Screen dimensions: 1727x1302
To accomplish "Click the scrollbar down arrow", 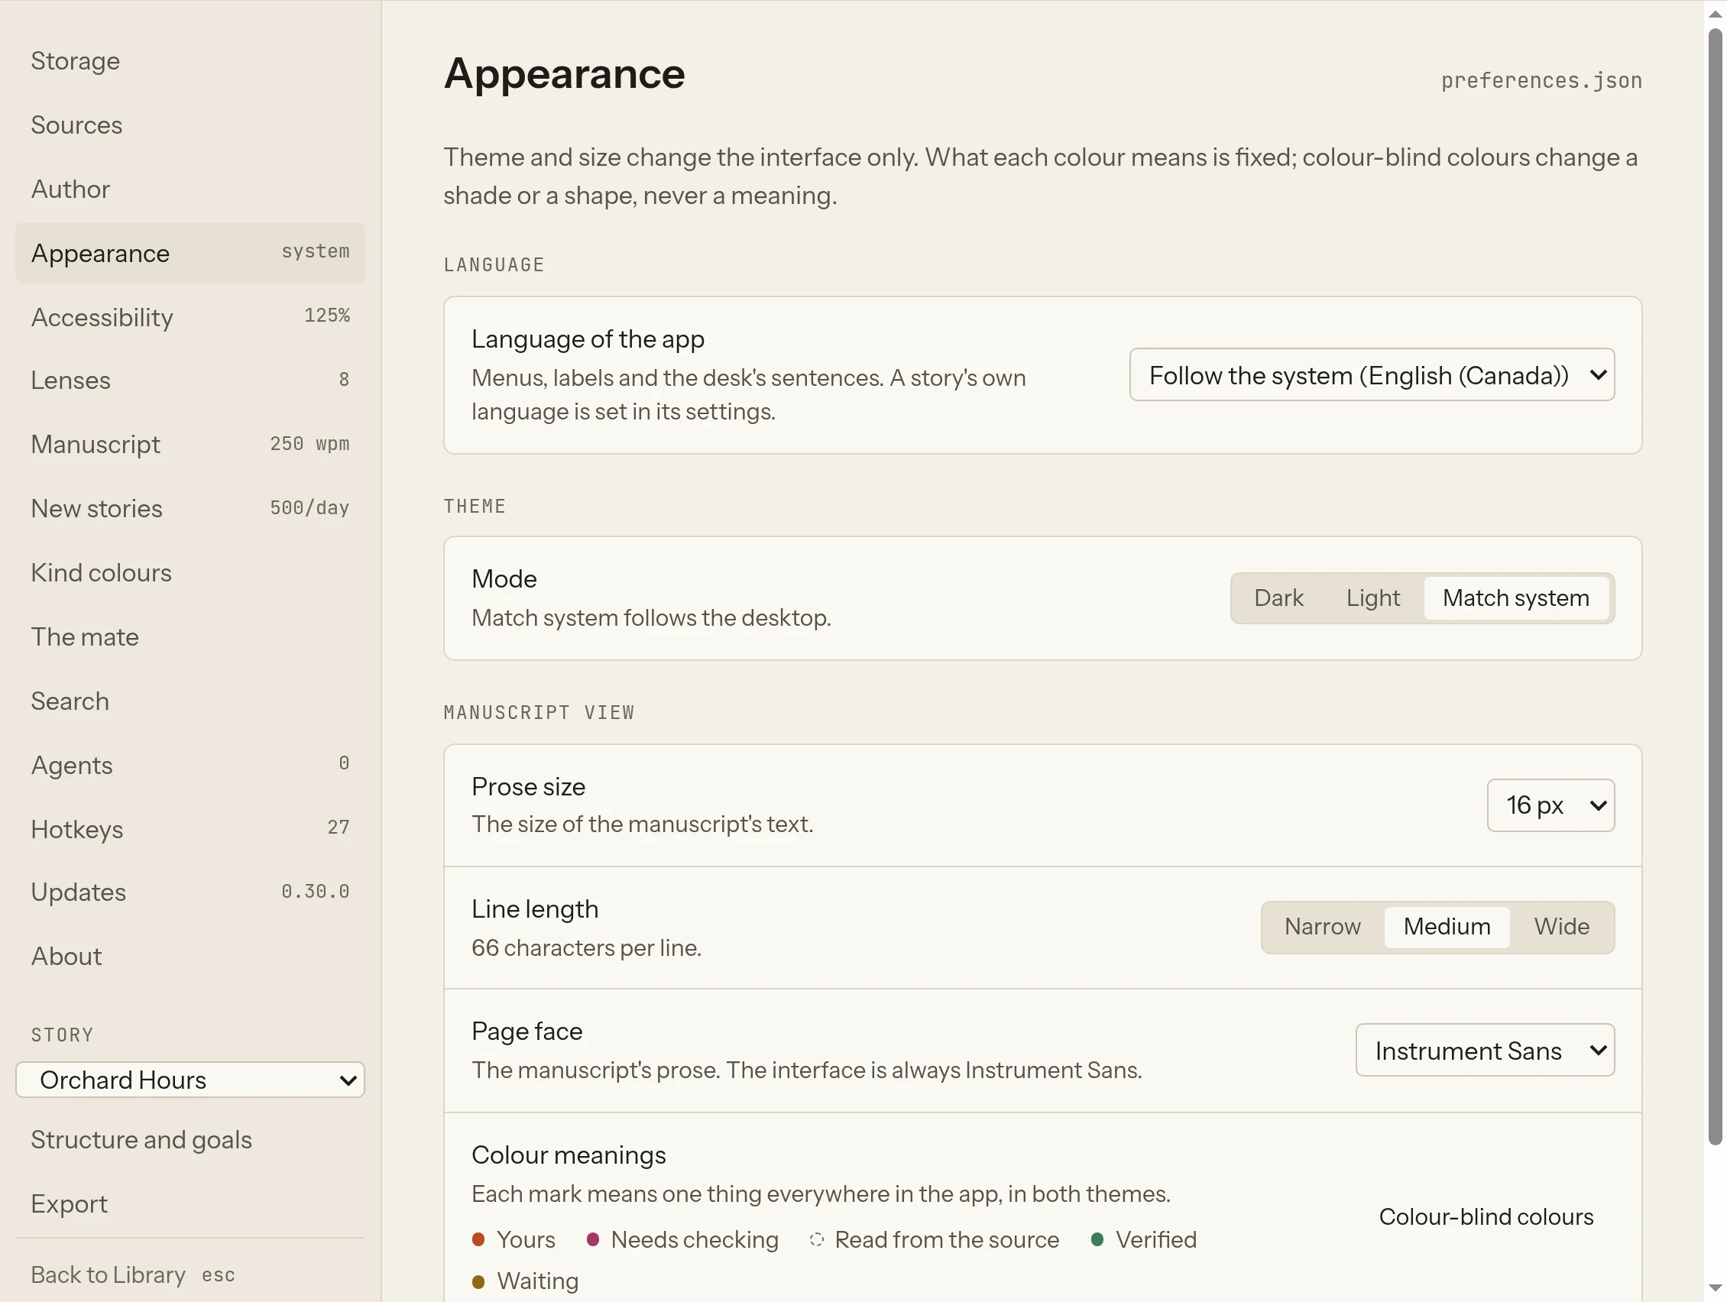I will (x=1716, y=1288).
